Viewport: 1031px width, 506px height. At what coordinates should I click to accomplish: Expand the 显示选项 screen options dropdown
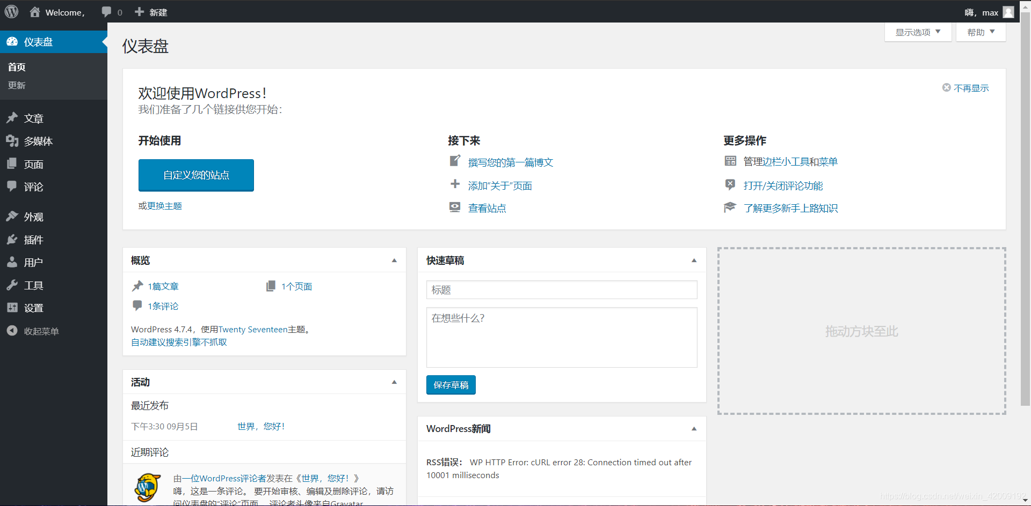[918, 32]
